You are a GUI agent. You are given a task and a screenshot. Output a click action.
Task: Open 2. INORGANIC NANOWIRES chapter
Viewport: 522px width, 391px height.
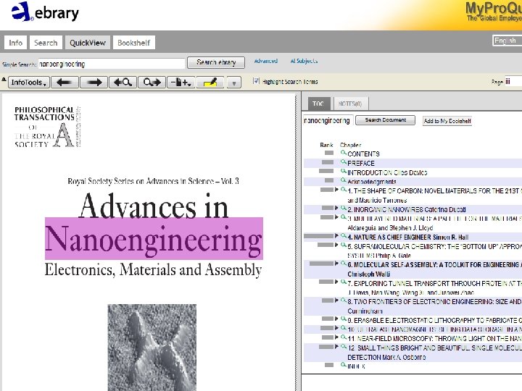click(x=407, y=209)
